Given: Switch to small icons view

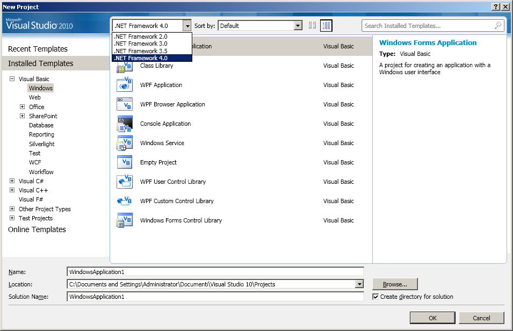Looking at the screenshot, I should point(313,26).
